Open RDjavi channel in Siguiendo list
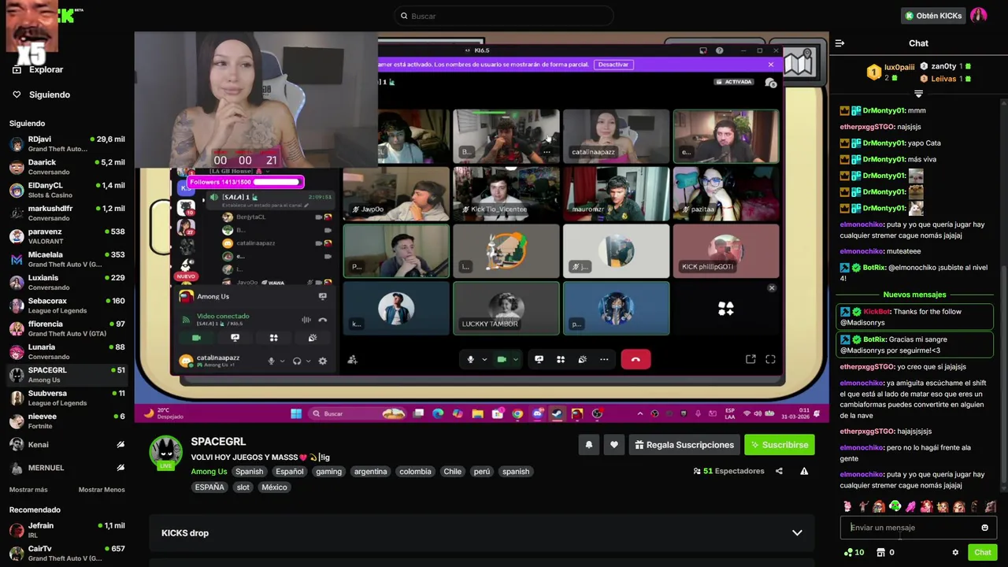 [x=67, y=143]
